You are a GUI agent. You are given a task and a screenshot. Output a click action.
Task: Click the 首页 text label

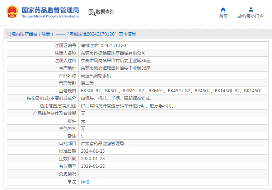tap(223, 16)
